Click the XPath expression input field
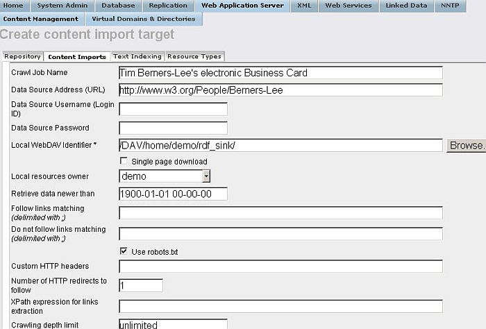 [x=280, y=306]
